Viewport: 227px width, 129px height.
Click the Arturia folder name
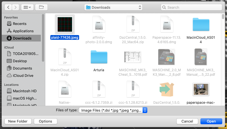point(99,70)
